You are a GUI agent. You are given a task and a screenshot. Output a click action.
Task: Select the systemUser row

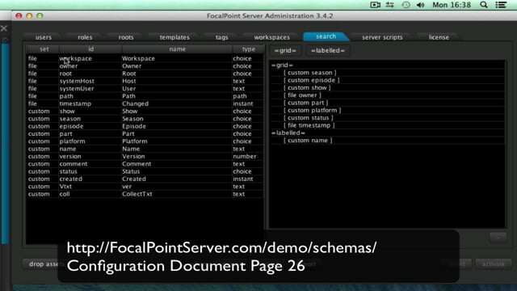pyautogui.click(x=145, y=89)
